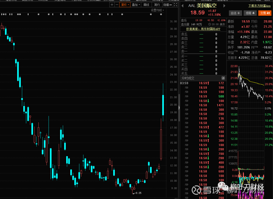
Task: Select the 买一 order book row
Action: pyautogui.click(x=203, y=56)
